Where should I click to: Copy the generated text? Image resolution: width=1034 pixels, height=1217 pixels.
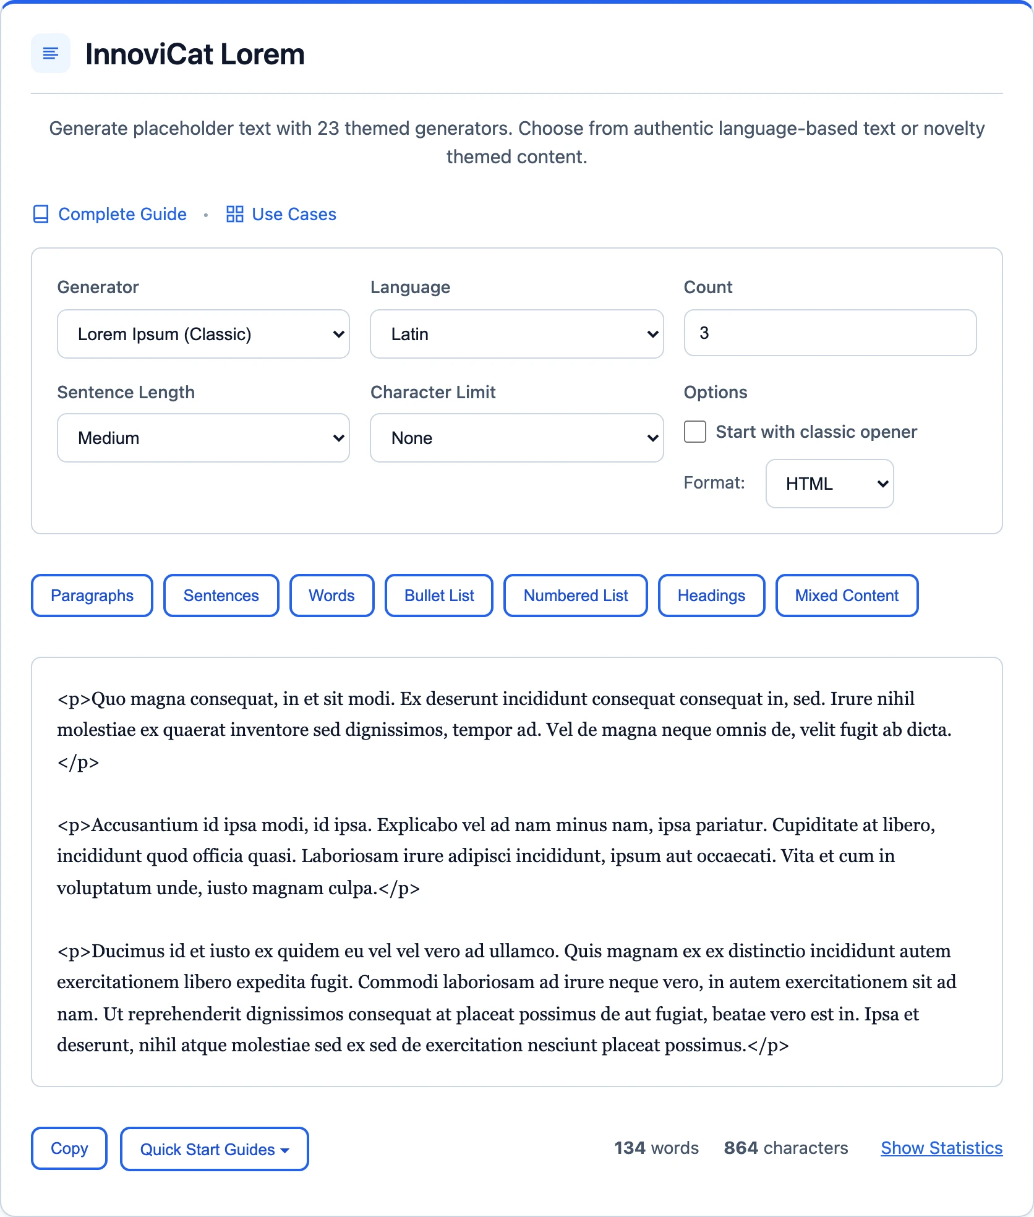[69, 1148]
